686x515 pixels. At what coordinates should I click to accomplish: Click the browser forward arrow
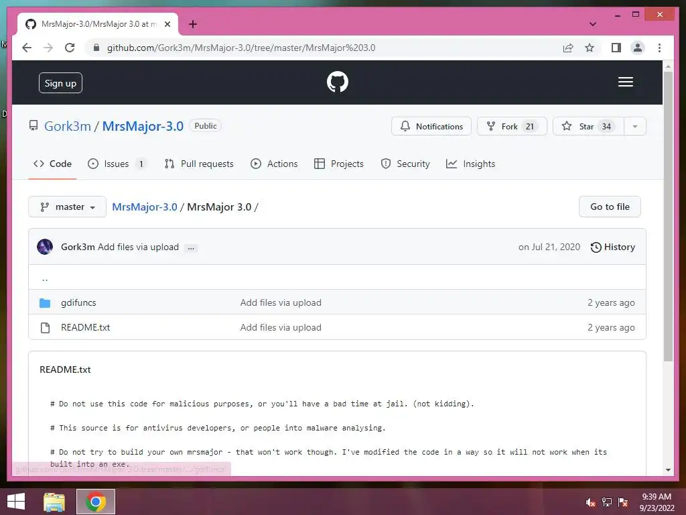[48, 48]
